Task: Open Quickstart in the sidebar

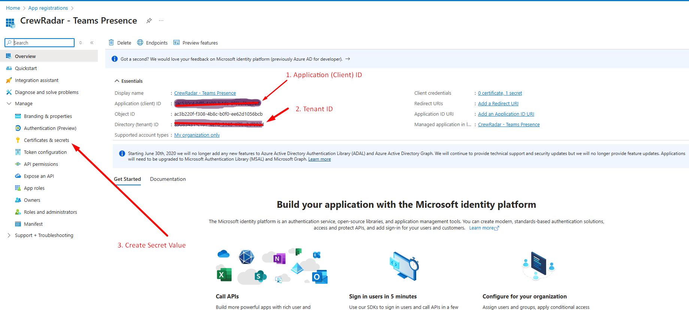Action: 26,68
